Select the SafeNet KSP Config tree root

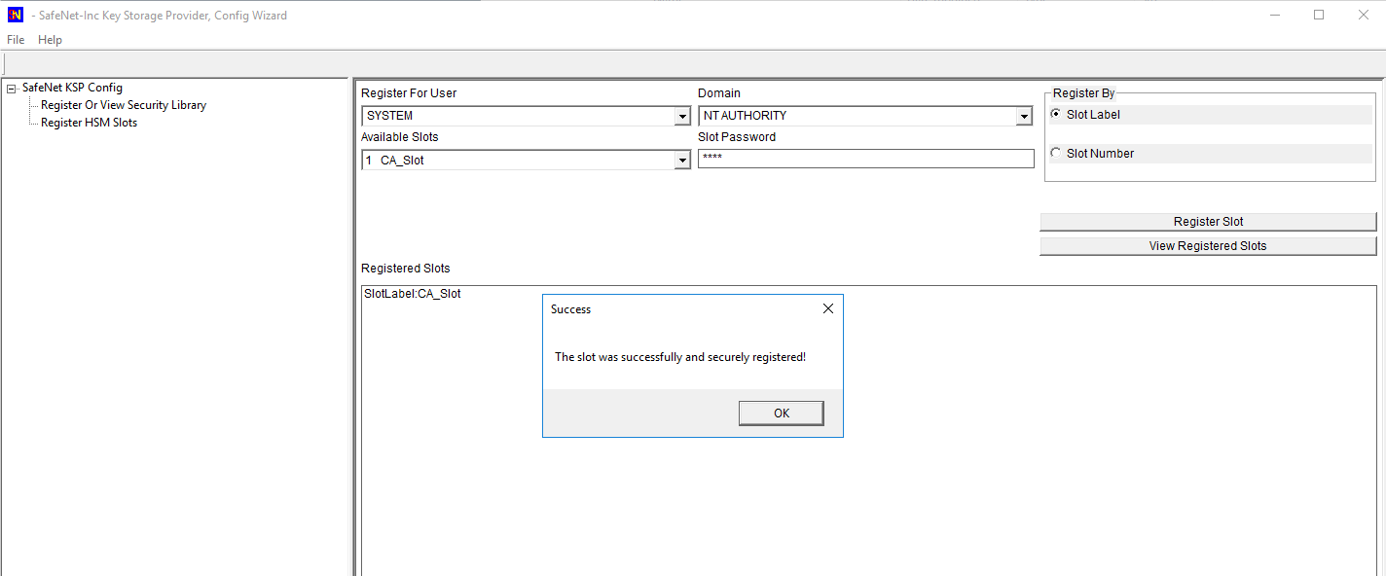pos(72,88)
